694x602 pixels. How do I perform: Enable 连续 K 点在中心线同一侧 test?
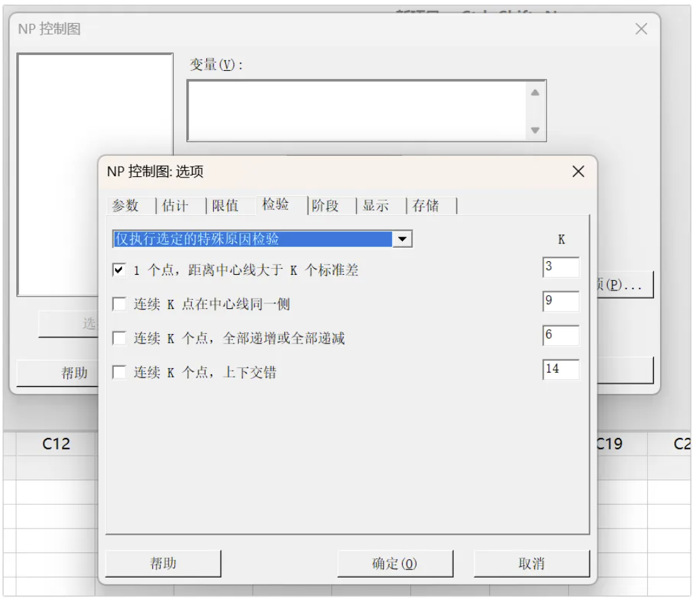119,304
